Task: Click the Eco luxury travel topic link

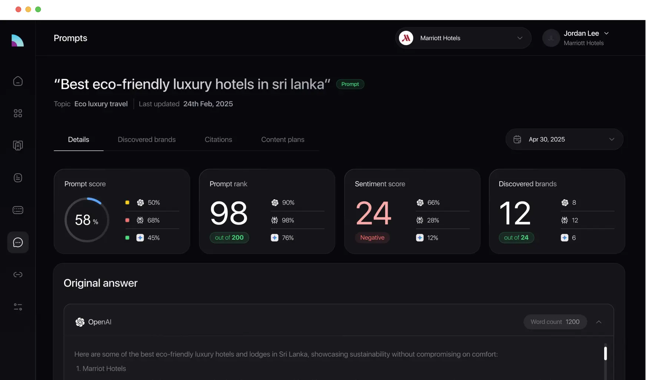Action: point(101,104)
